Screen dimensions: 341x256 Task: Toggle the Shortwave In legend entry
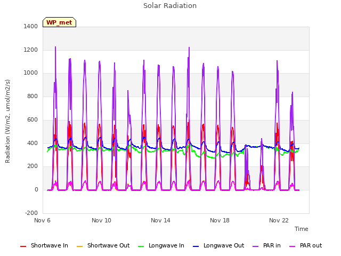pyautogui.click(x=44, y=245)
